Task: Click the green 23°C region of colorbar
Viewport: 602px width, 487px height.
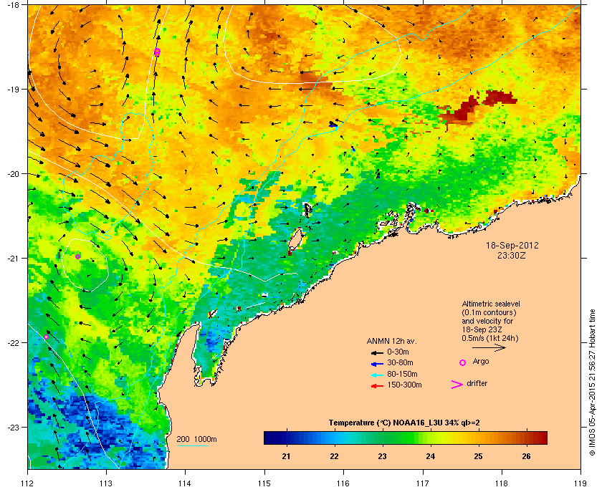Action: (x=382, y=438)
